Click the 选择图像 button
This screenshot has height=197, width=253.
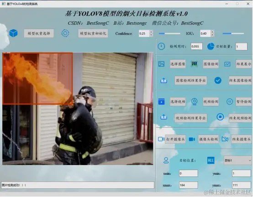178,64
